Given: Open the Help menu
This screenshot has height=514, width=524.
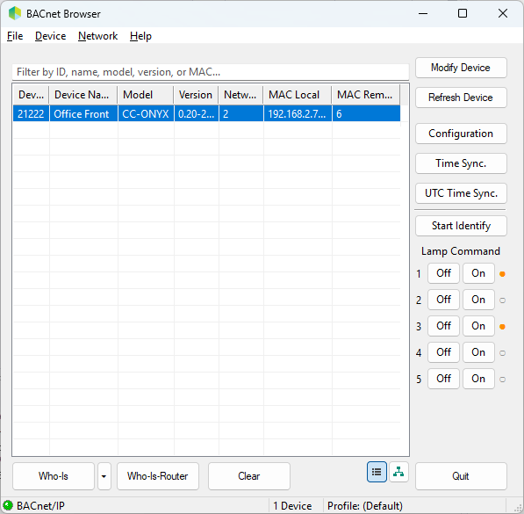Looking at the screenshot, I should click(x=140, y=36).
